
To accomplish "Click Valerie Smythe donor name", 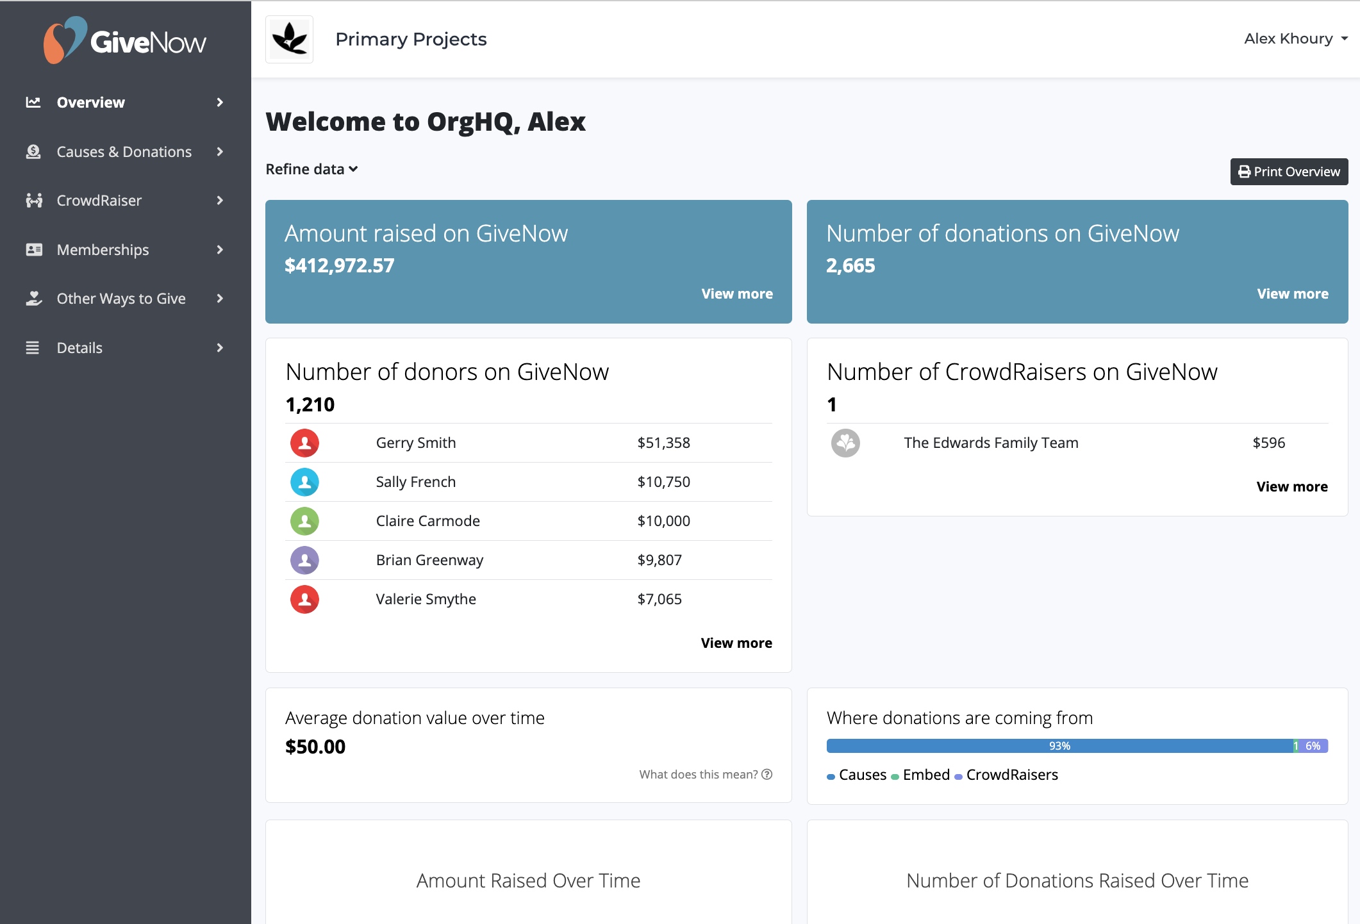I will click(x=426, y=599).
